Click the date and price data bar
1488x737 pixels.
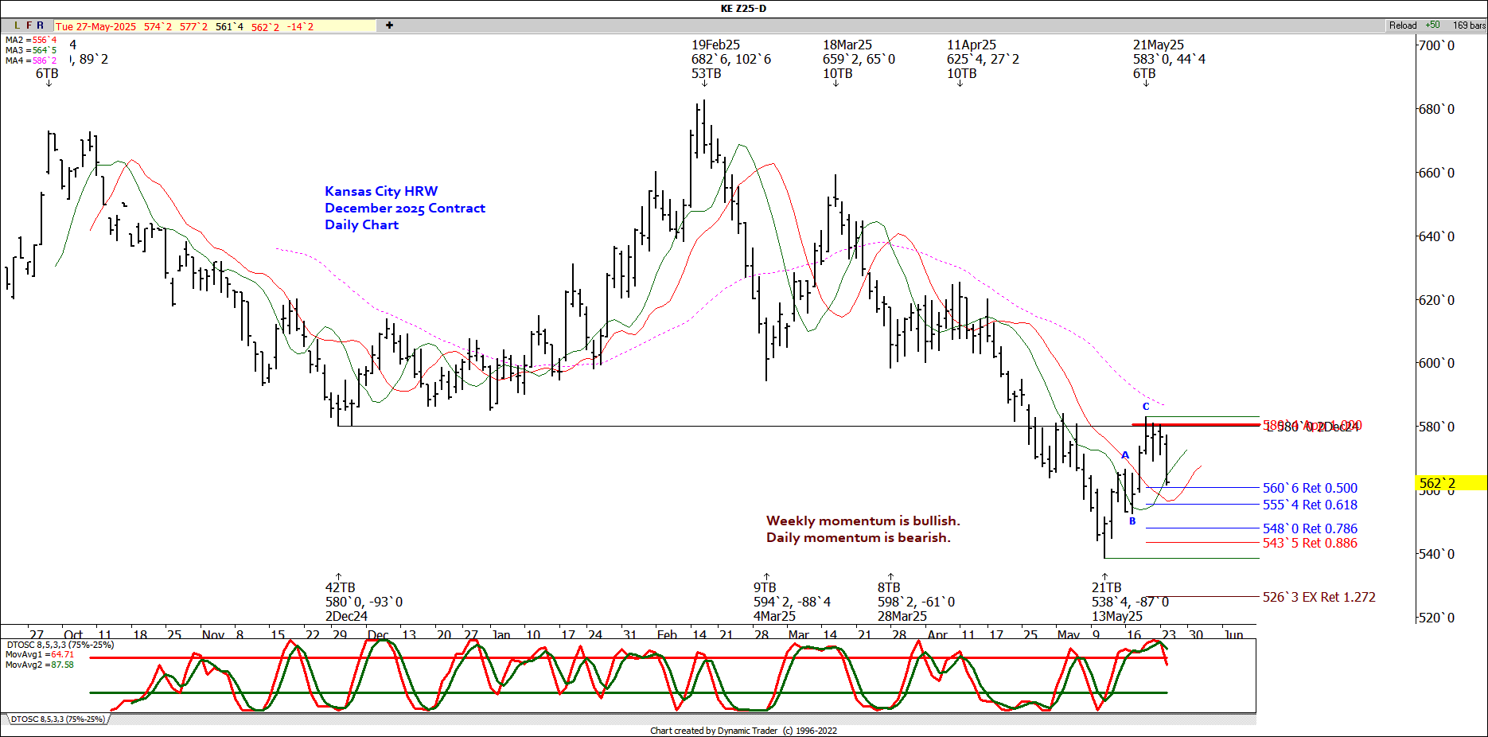point(215,26)
